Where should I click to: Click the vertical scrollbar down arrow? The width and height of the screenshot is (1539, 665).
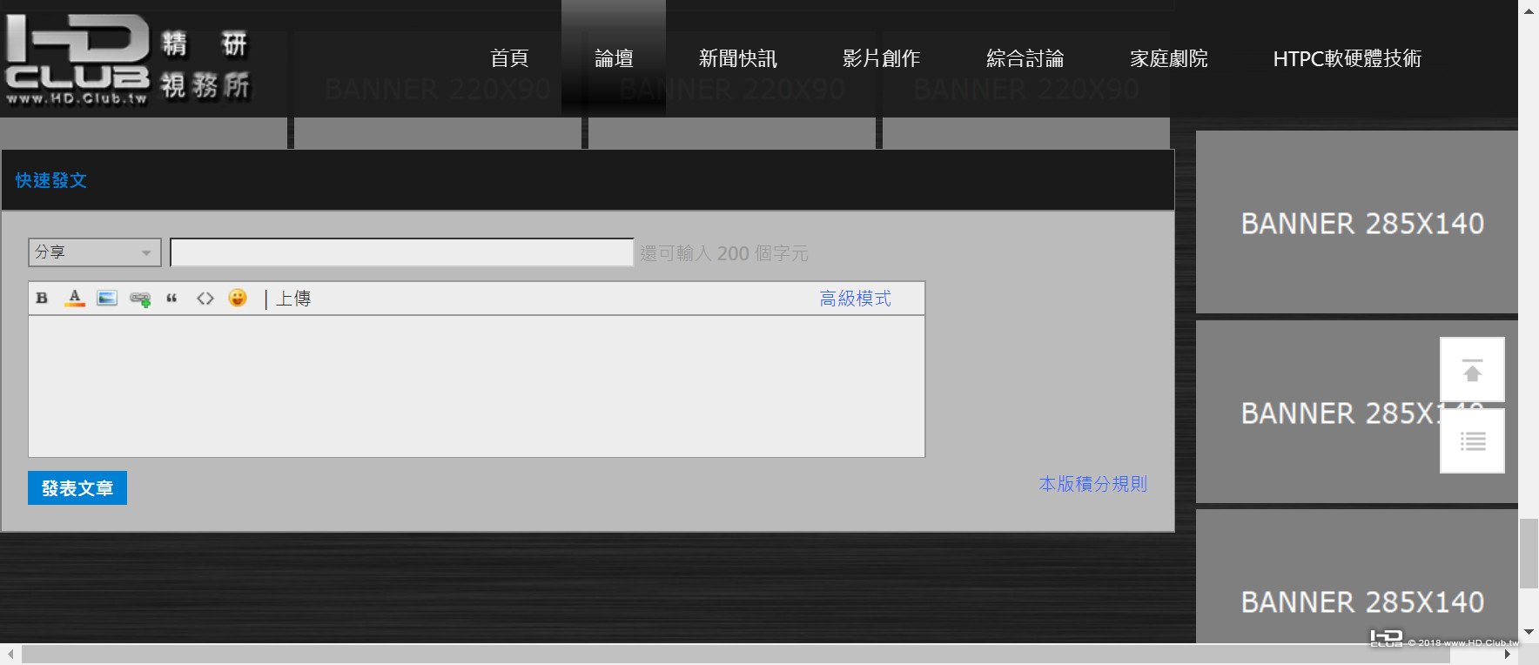pos(1529,633)
